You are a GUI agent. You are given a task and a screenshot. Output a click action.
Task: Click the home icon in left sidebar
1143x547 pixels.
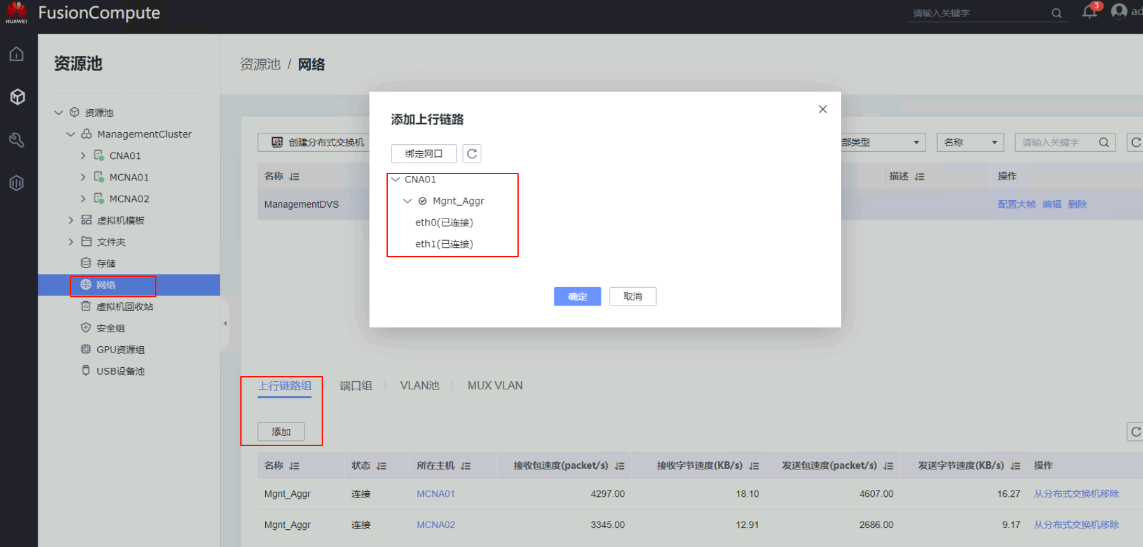[17, 54]
